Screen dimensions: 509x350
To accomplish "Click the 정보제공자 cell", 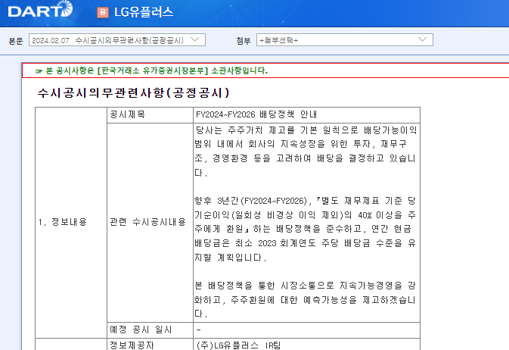I will (150, 345).
